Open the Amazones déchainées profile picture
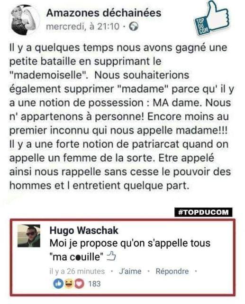 click(x=25, y=19)
